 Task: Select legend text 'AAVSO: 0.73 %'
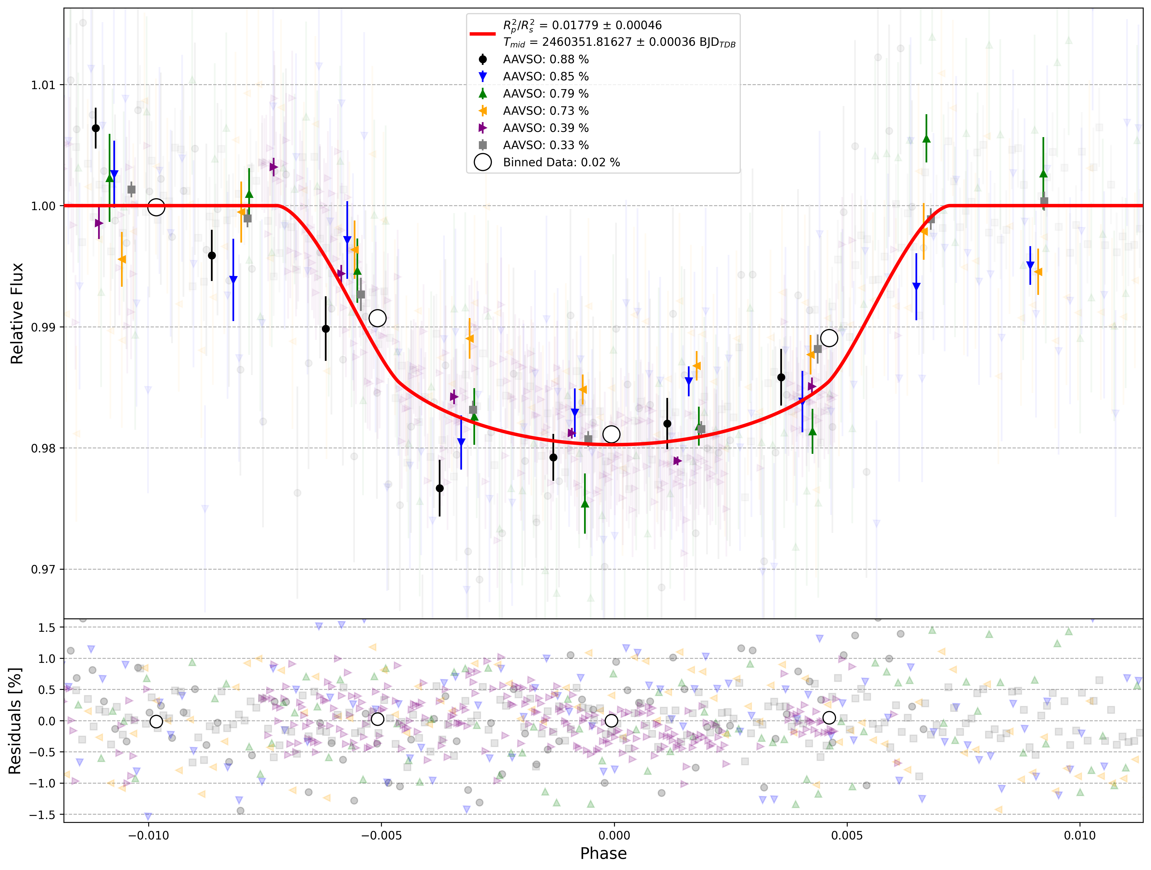pos(546,111)
